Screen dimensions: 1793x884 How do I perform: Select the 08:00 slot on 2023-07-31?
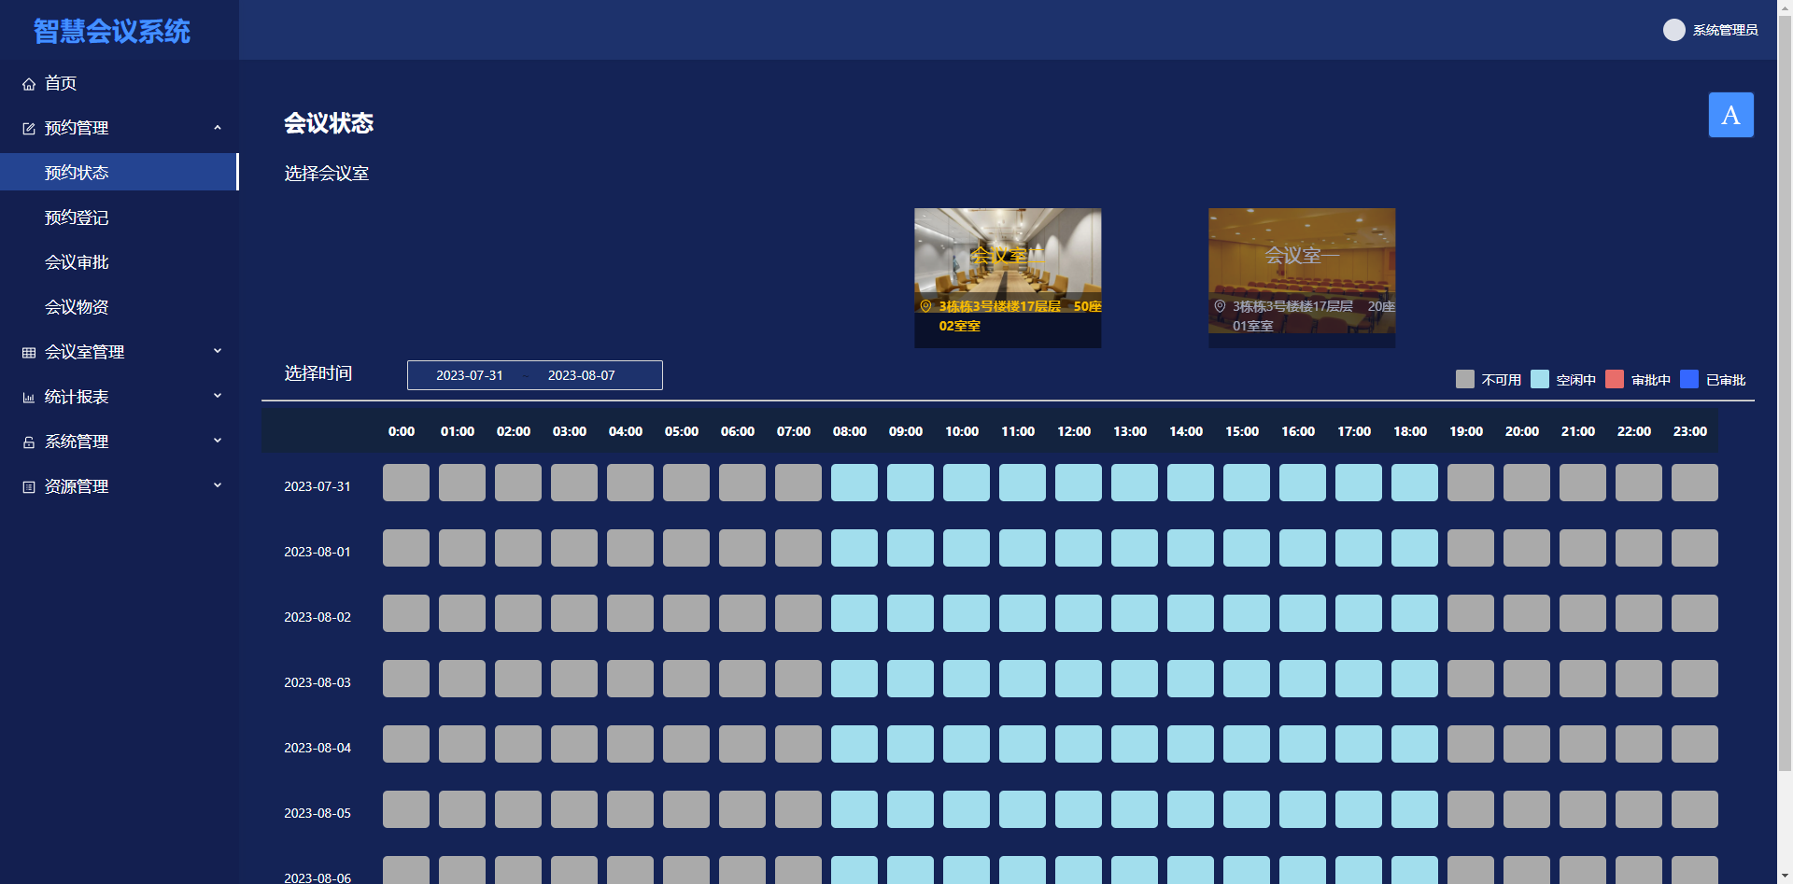pos(854,483)
